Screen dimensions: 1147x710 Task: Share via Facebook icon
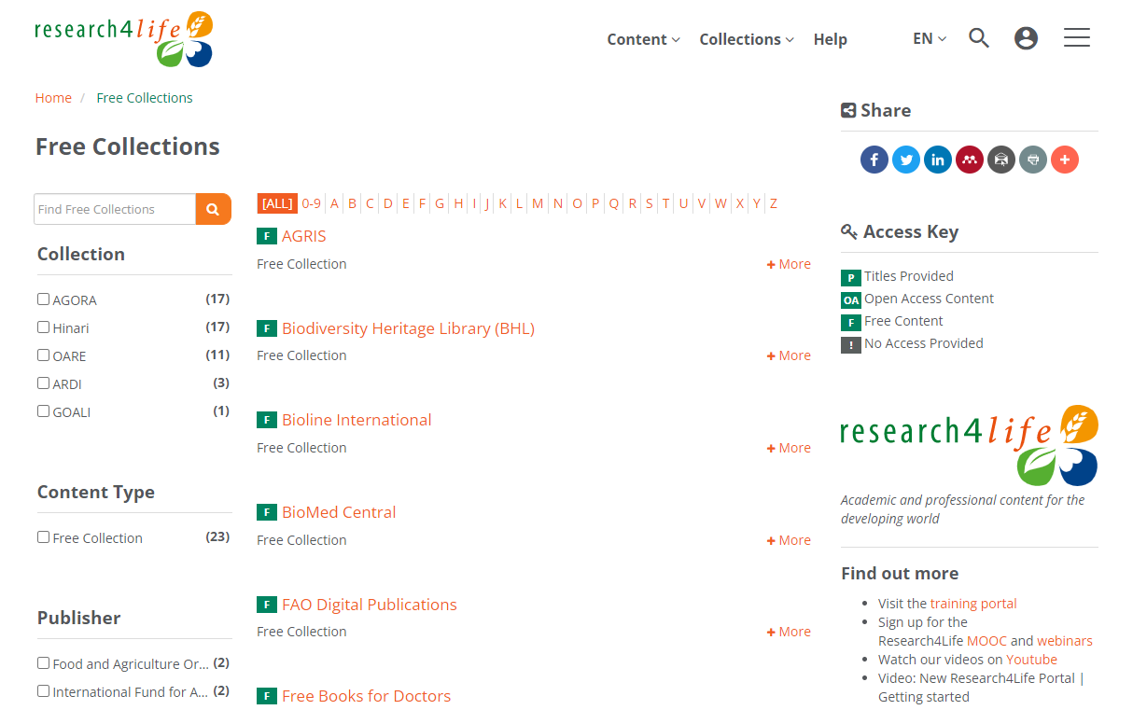874,160
